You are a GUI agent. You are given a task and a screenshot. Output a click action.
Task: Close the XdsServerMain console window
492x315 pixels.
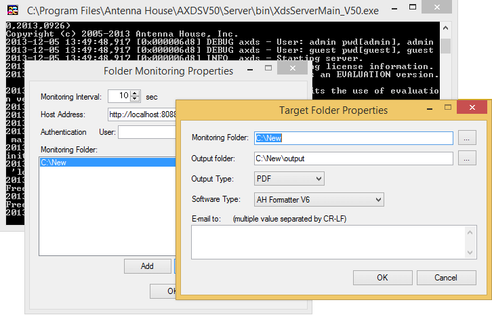coord(437,7)
